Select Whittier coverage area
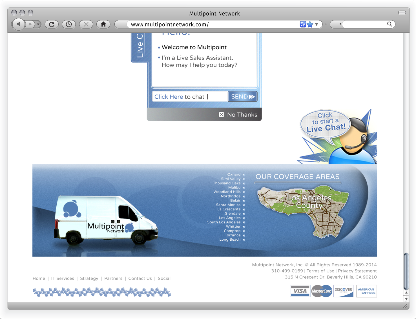Image resolution: width=416 pixels, height=319 pixels. click(233, 227)
